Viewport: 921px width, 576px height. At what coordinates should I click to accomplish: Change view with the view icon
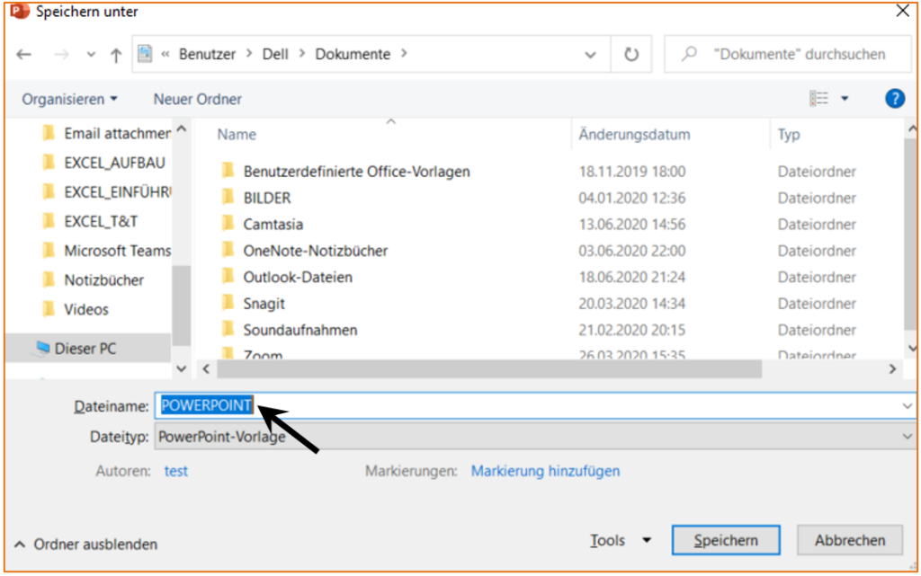tap(818, 98)
